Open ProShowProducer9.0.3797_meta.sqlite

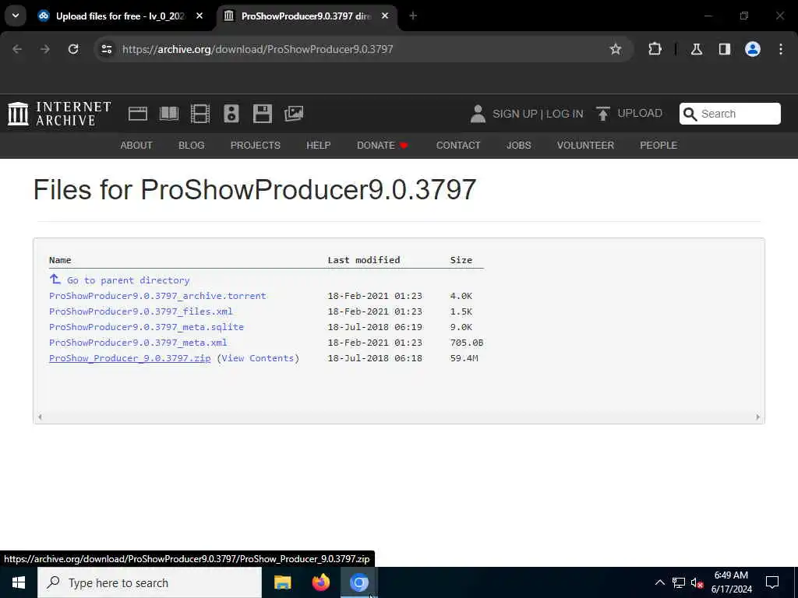tap(146, 327)
